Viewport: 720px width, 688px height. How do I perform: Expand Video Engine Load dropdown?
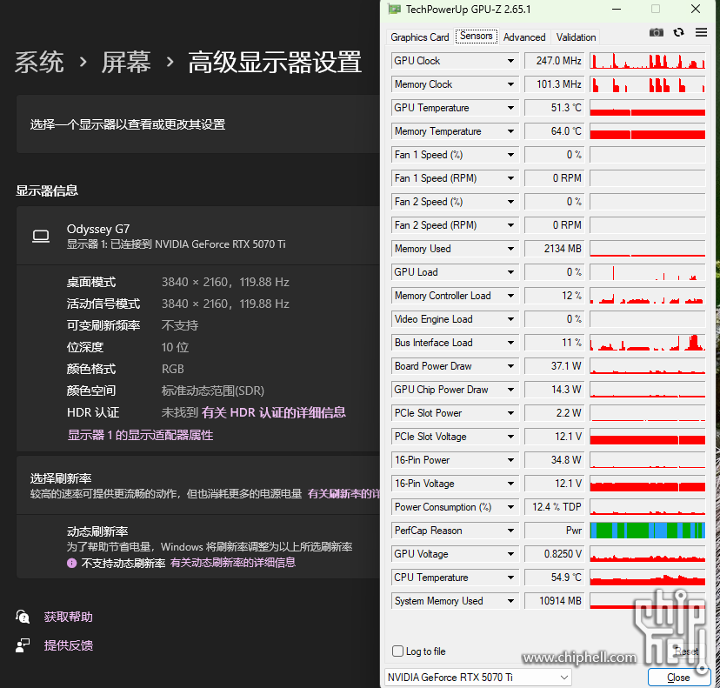[510, 319]
